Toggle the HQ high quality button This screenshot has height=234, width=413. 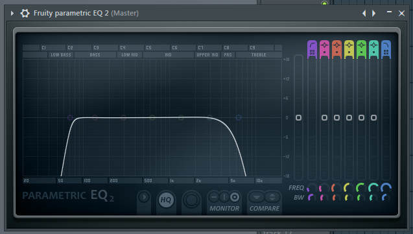pyautogui.click(x=166, y=200)
